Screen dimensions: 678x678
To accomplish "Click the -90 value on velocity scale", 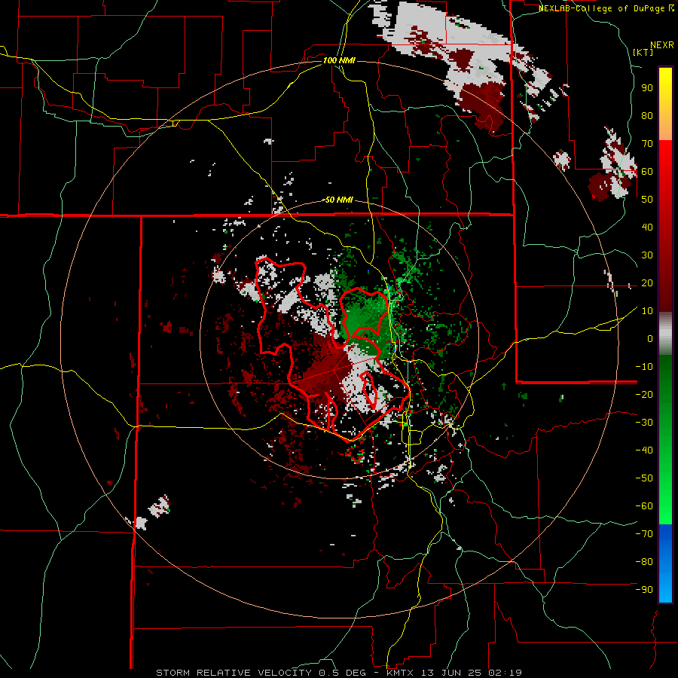I will 644,590.
